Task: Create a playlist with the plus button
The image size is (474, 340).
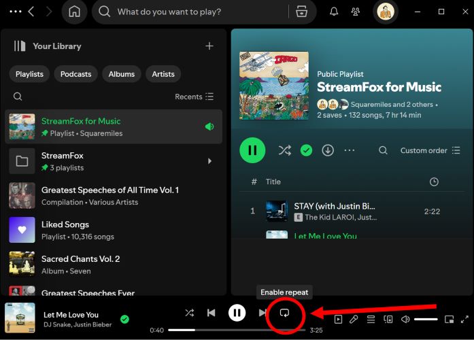Action: [209, 46]
